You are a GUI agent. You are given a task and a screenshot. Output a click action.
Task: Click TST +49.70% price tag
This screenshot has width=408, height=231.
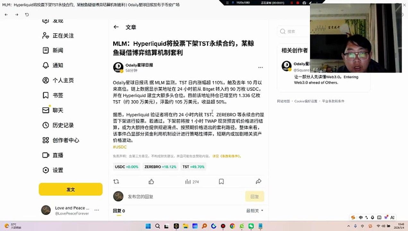pos(193,167)
